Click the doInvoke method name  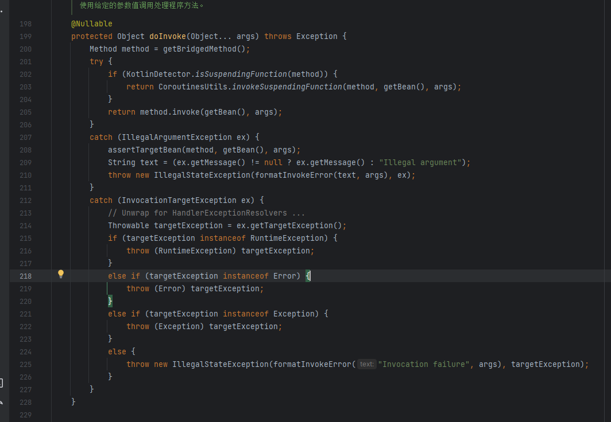click(168, 36)
